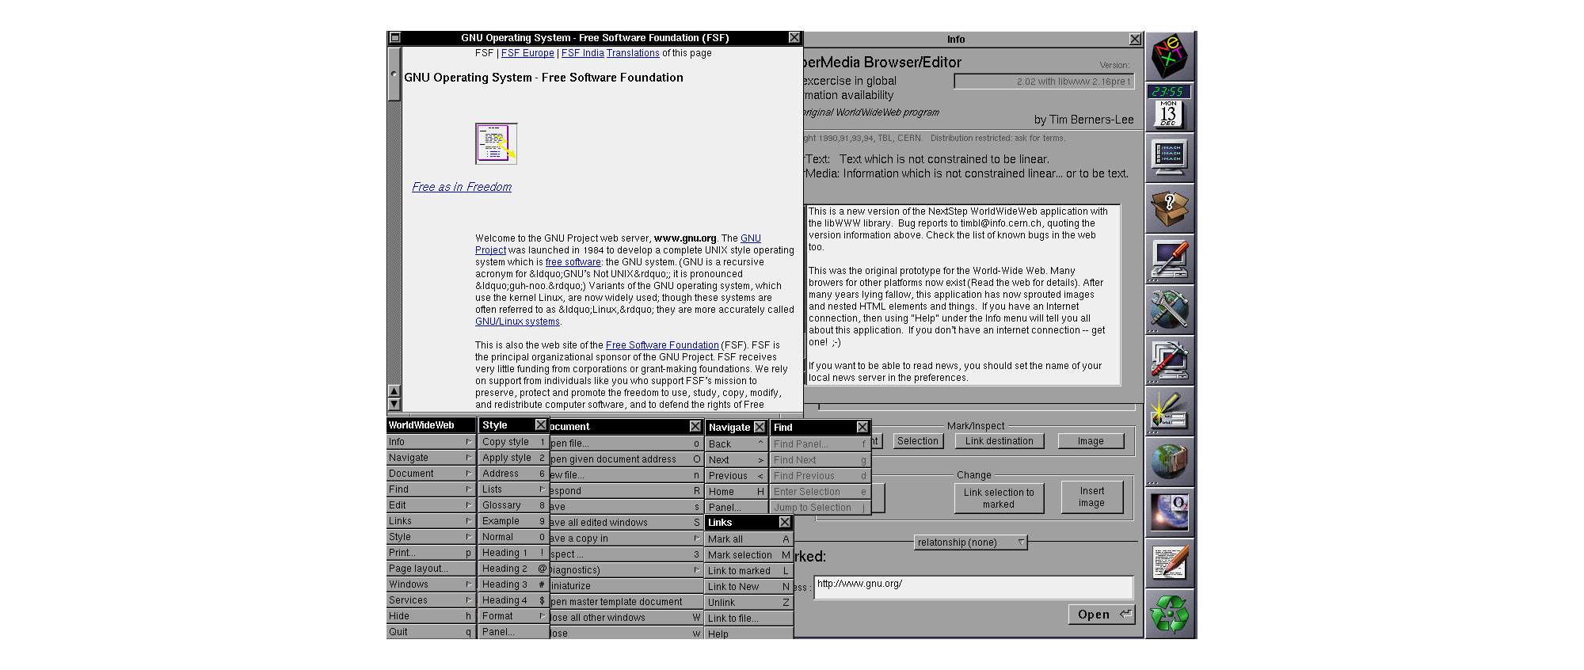The height and width of the screenshot is (670, 1584).
Task: Choose Link to marked in Links menu
Action: [x=748, y=571]
